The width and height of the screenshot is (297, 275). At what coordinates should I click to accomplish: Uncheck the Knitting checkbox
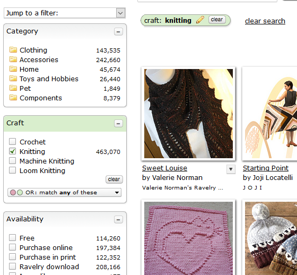tap(13, 151)
